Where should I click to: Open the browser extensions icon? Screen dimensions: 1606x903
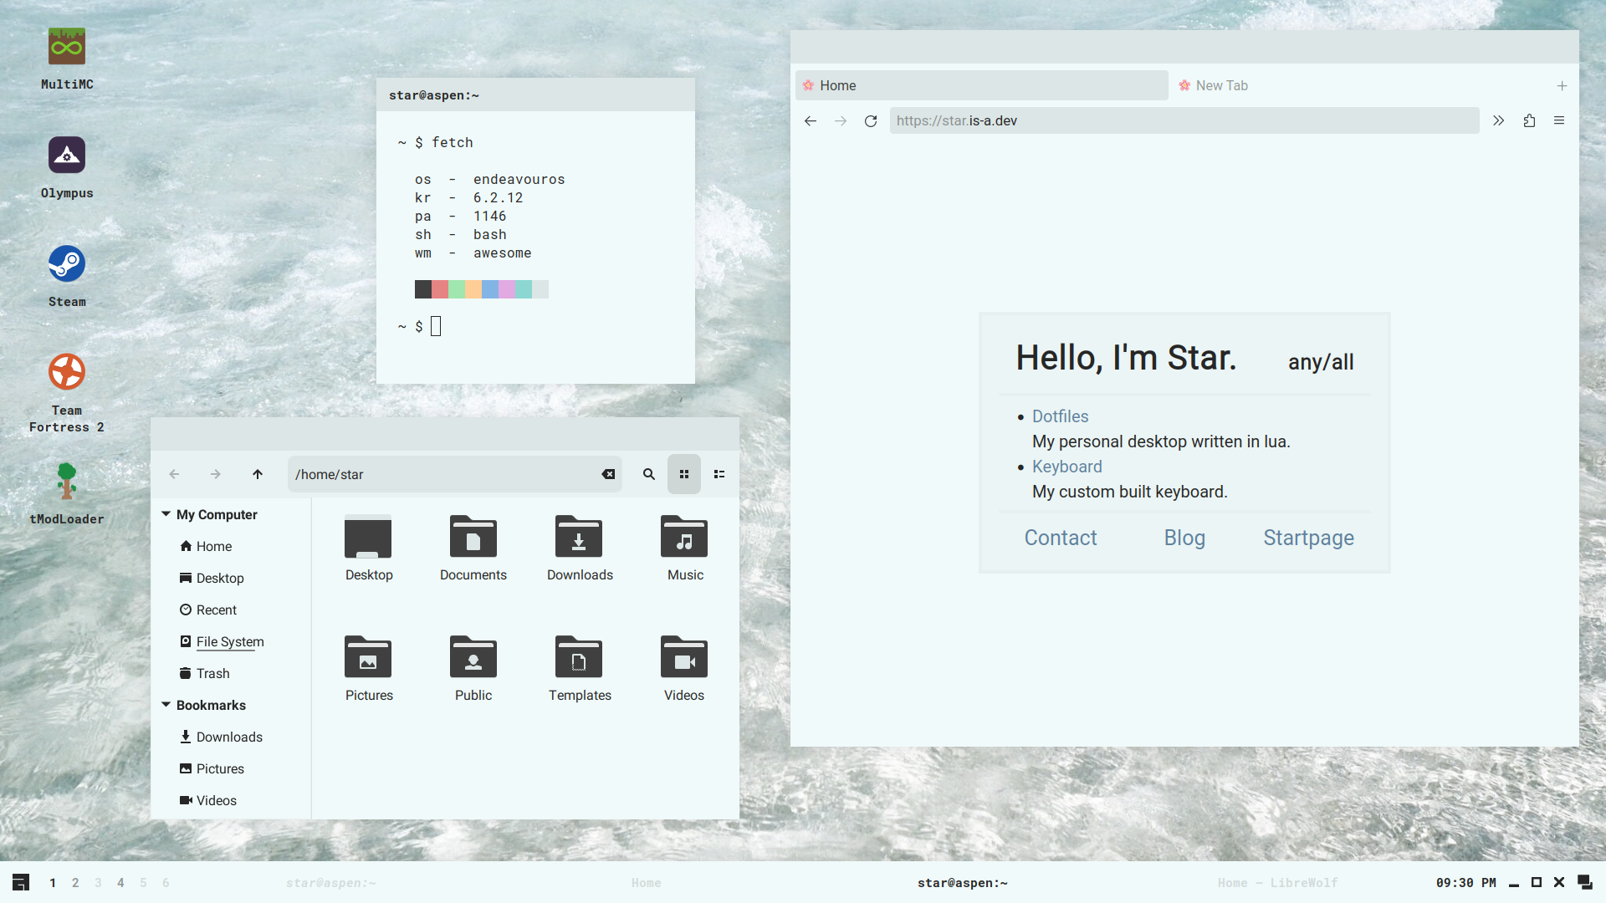point(1529,121)
